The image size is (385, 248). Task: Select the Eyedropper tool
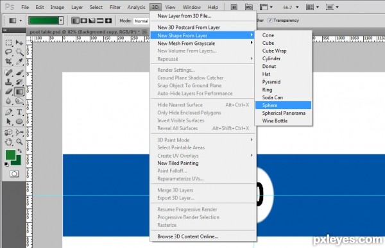pyautogui.click(x=19, y=62)
